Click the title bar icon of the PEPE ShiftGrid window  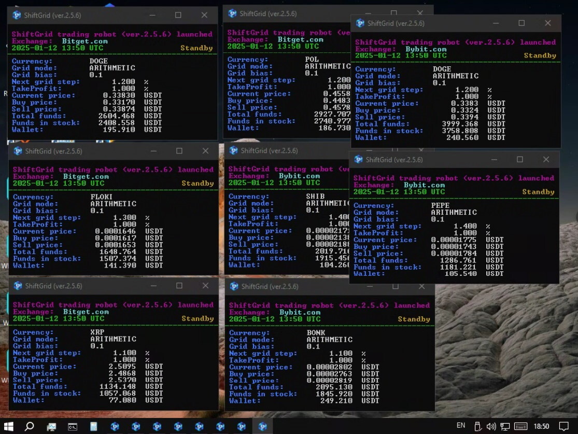(x=358, y=160)
